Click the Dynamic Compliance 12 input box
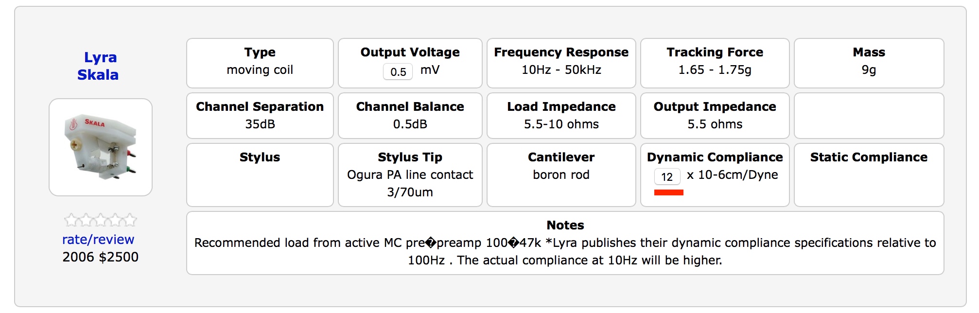This screenshot has height=313, width=979. pyautogui.click(x=667, y=177)
